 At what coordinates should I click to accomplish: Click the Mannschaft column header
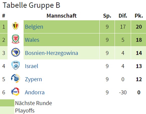tap(61, 16)
